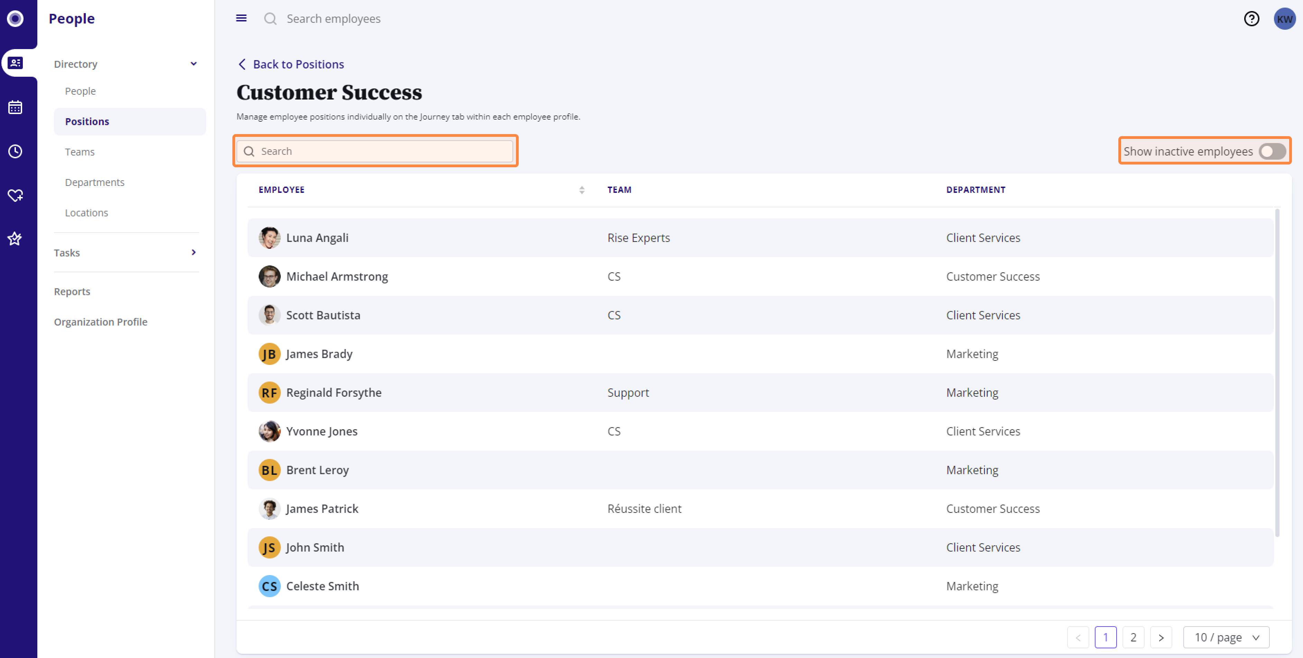Screen dimensions: 1303x658
Task: Open the calendar sidebar icon
Action: point(15,107)
